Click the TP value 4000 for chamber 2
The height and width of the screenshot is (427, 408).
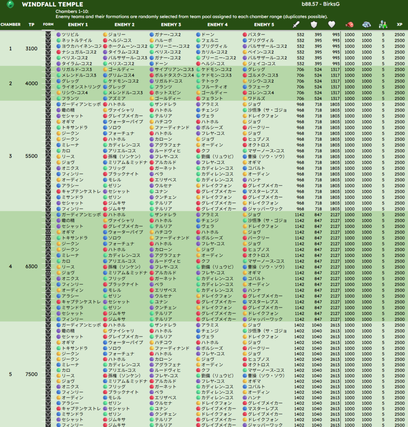31,84
